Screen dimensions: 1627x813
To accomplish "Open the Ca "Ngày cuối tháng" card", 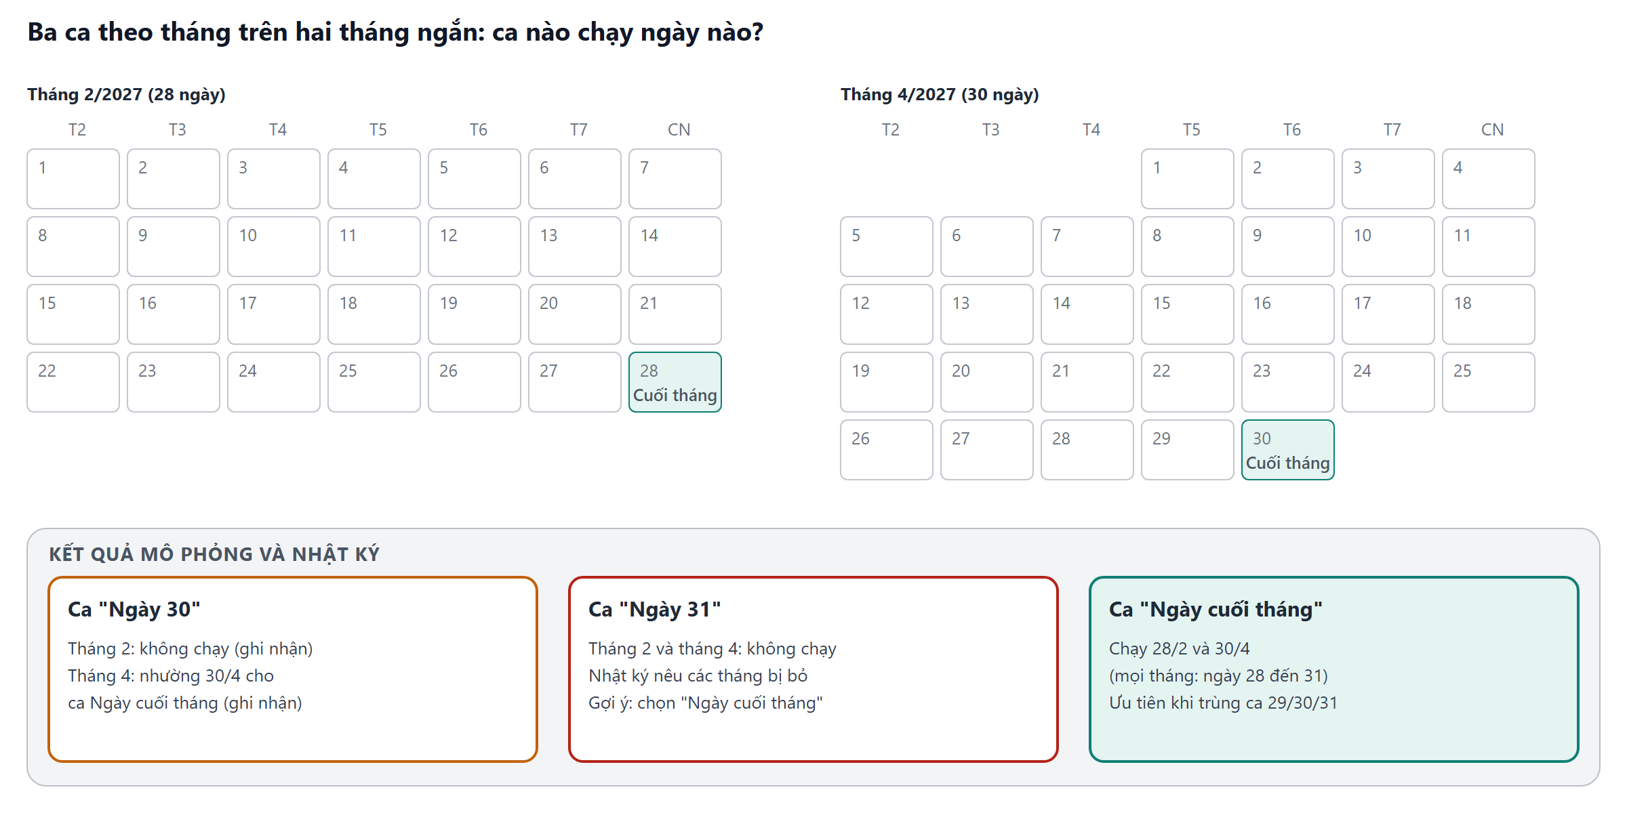I will tap(1334, 669).
